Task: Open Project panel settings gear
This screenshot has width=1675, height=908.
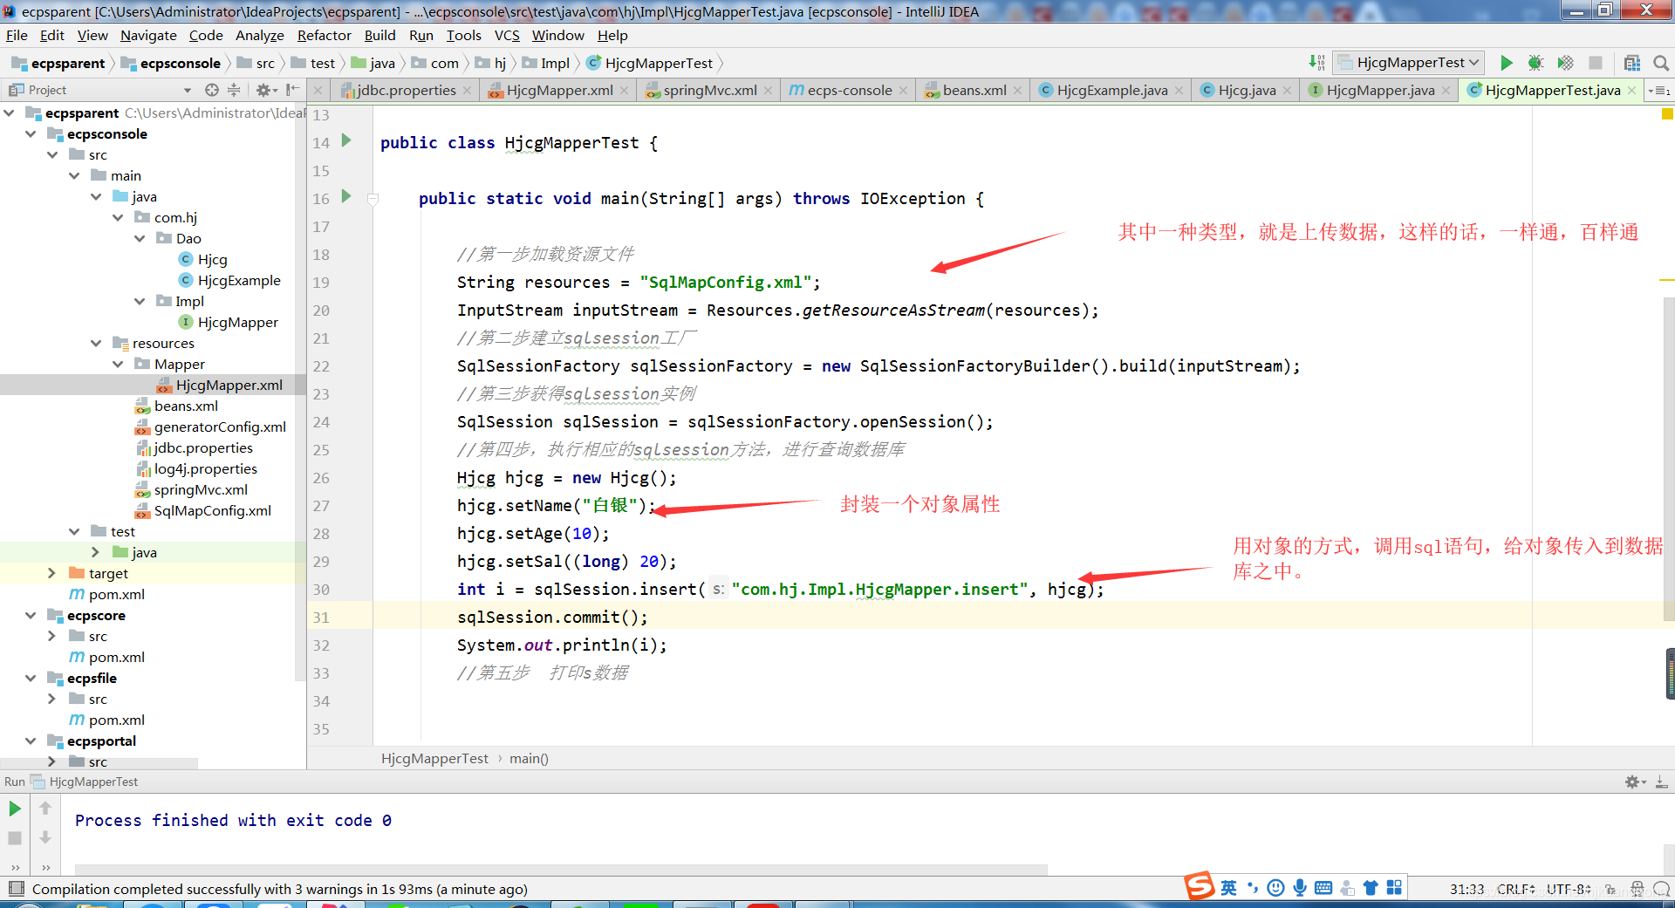Action: tap(265, 90)
